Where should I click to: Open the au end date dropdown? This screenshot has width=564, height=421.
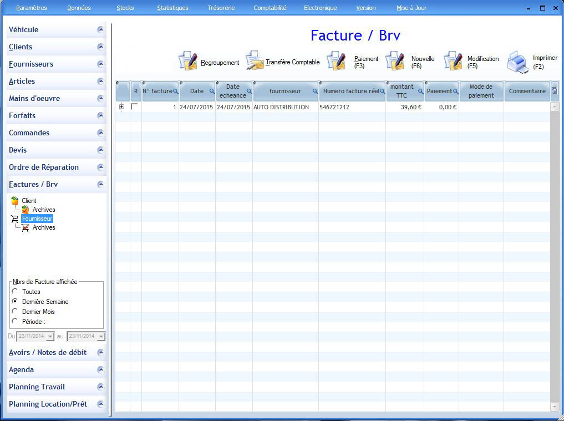(x=101, y=337)
